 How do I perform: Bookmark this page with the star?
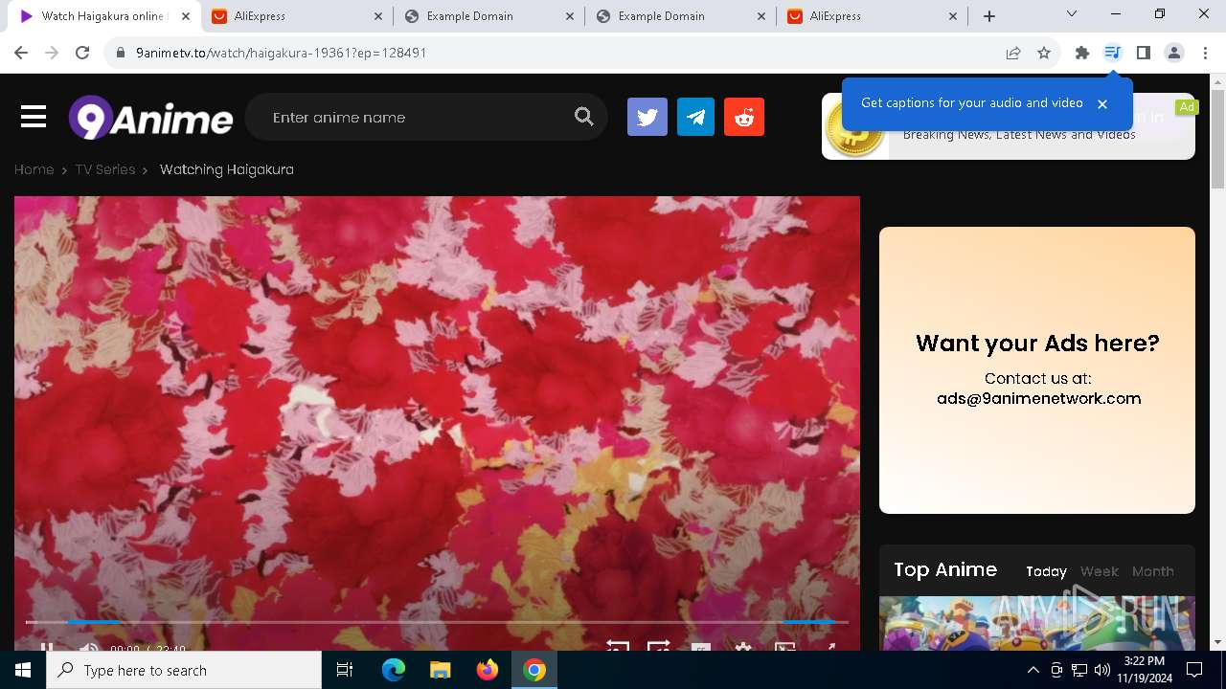(x=1044, y=53)
